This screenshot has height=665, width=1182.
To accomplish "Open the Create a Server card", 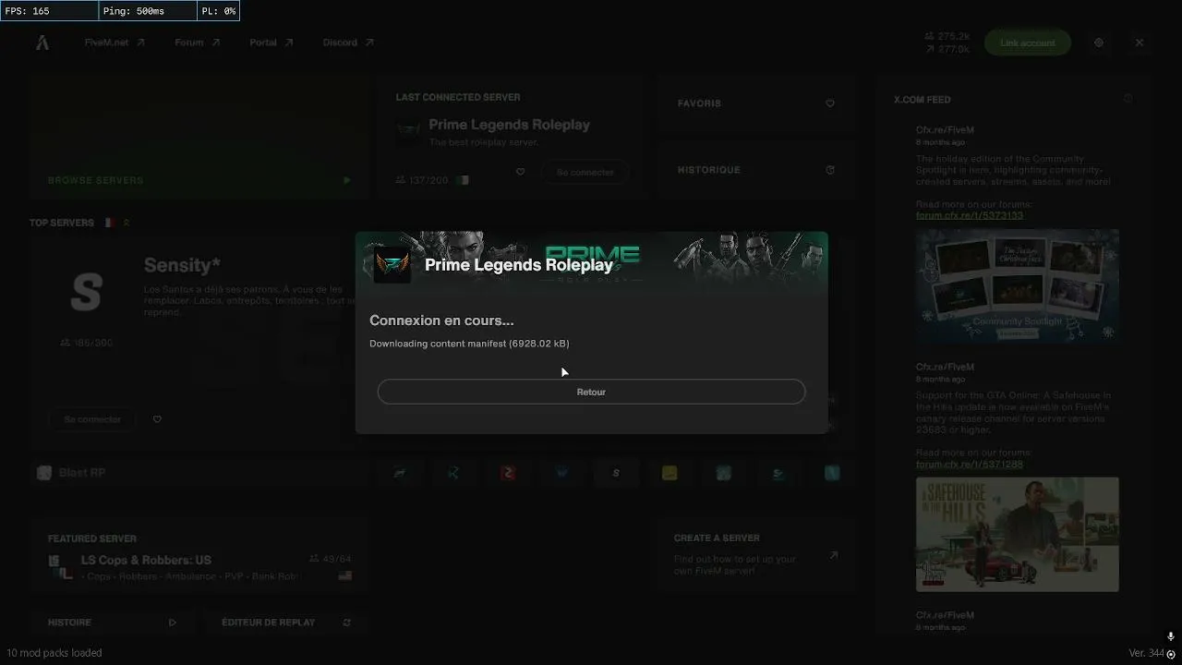I will coord(755,556).
